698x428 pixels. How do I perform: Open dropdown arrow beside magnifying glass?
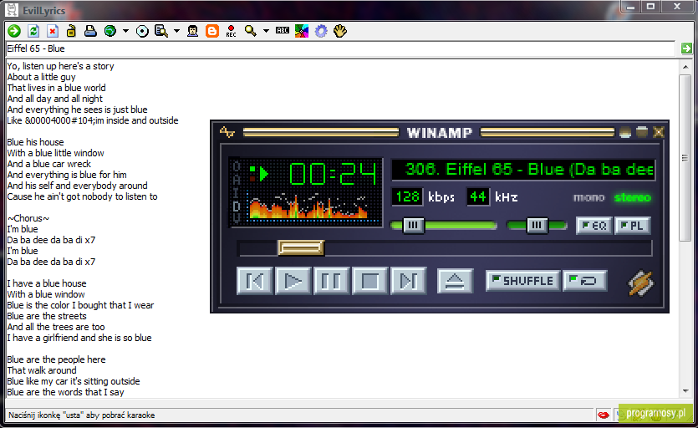266,31
